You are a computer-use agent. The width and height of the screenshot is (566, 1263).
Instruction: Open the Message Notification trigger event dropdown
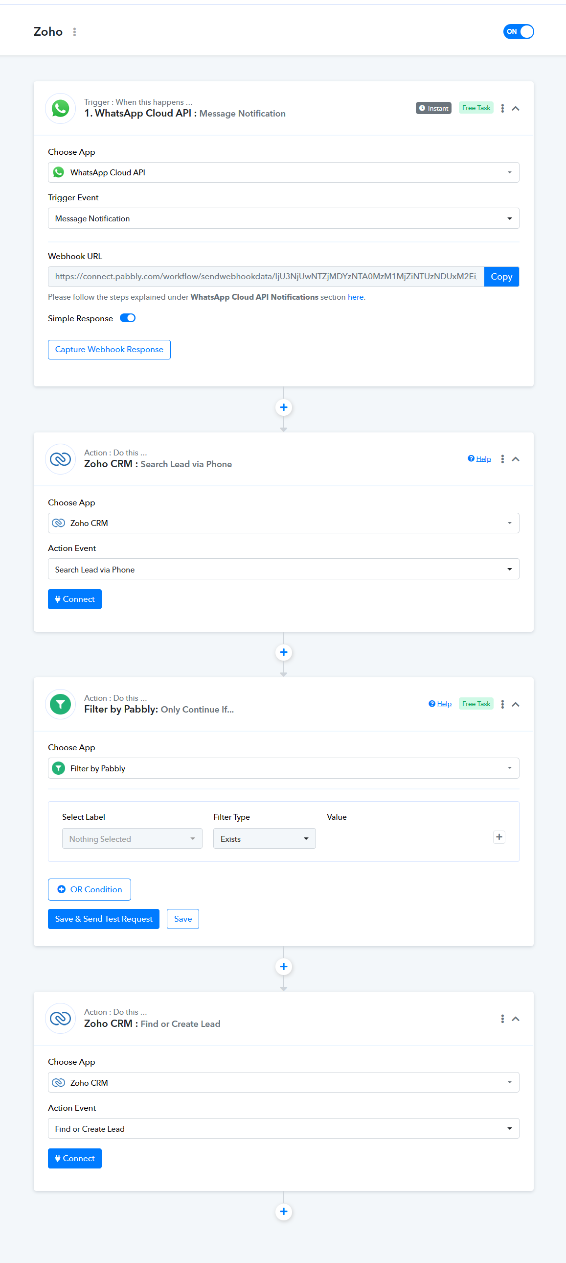284,218
